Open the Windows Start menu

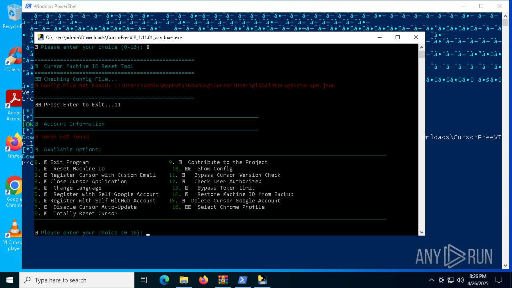pyautogui.click(x=10, y=280)
